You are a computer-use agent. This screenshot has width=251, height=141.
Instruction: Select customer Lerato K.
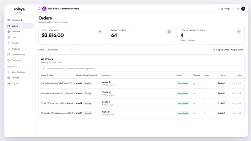point(106,102)
